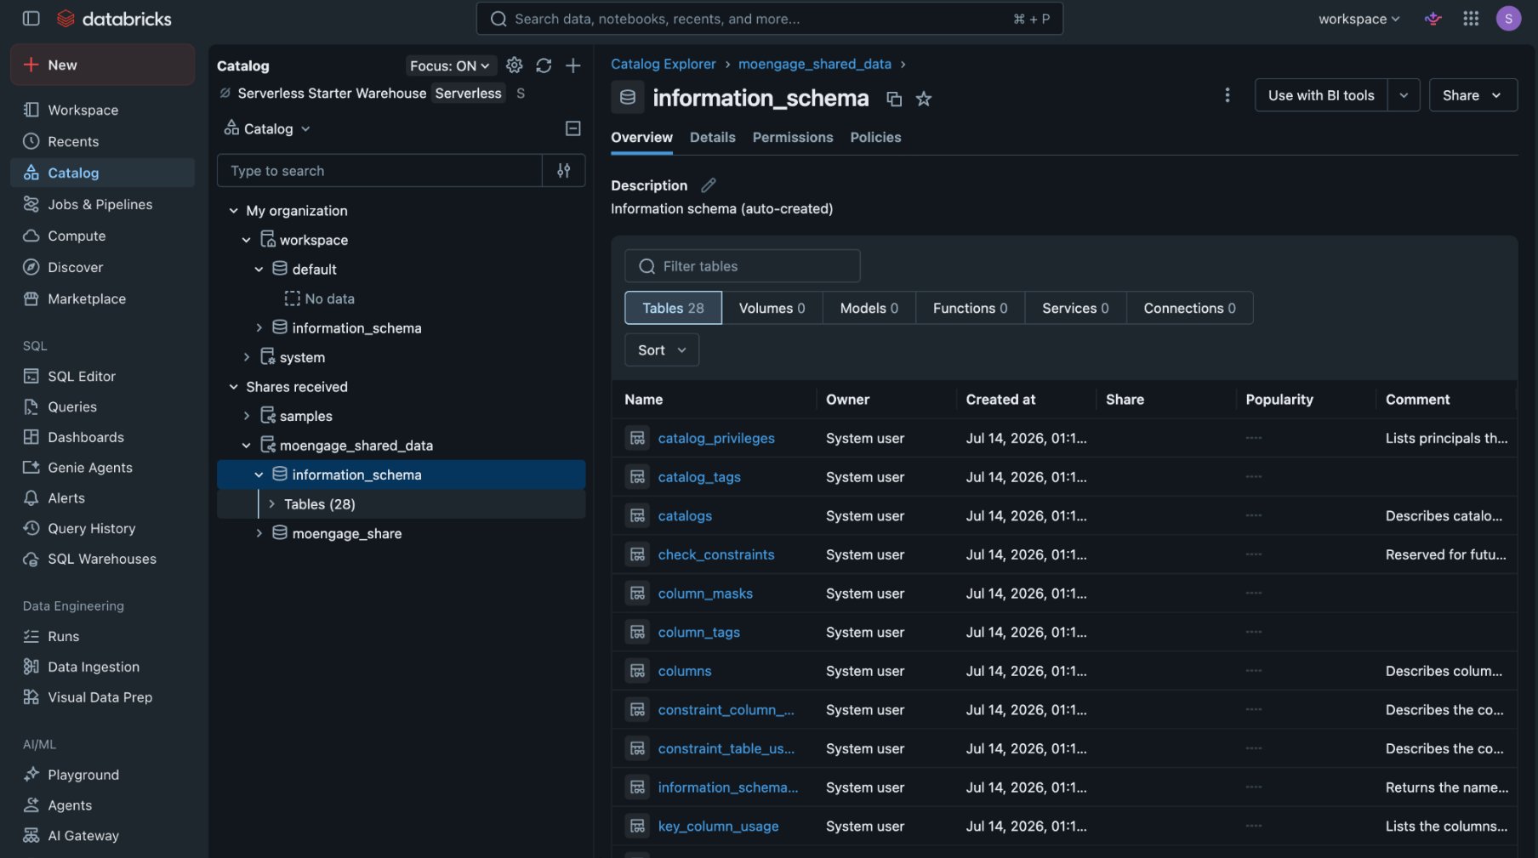Expand the samples catalog node
The width and height of the screenshot is (1538, 858).
click(x=247, y=416)
